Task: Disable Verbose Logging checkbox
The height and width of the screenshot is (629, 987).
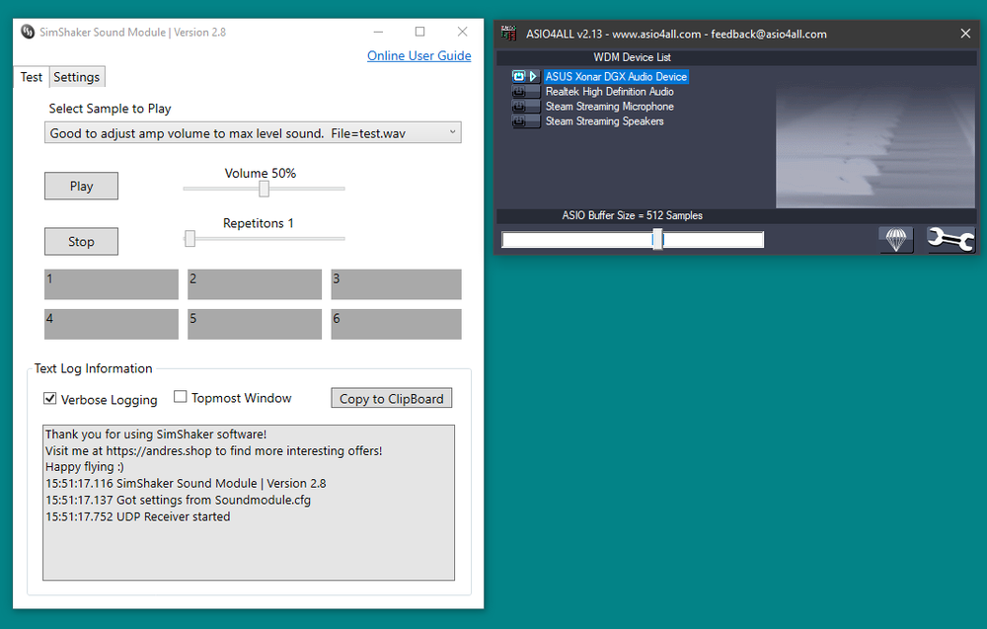Action: coord(49,399)
